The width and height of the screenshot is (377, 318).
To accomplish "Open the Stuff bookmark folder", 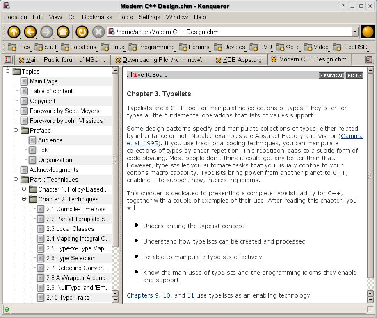I will [46, 47].
